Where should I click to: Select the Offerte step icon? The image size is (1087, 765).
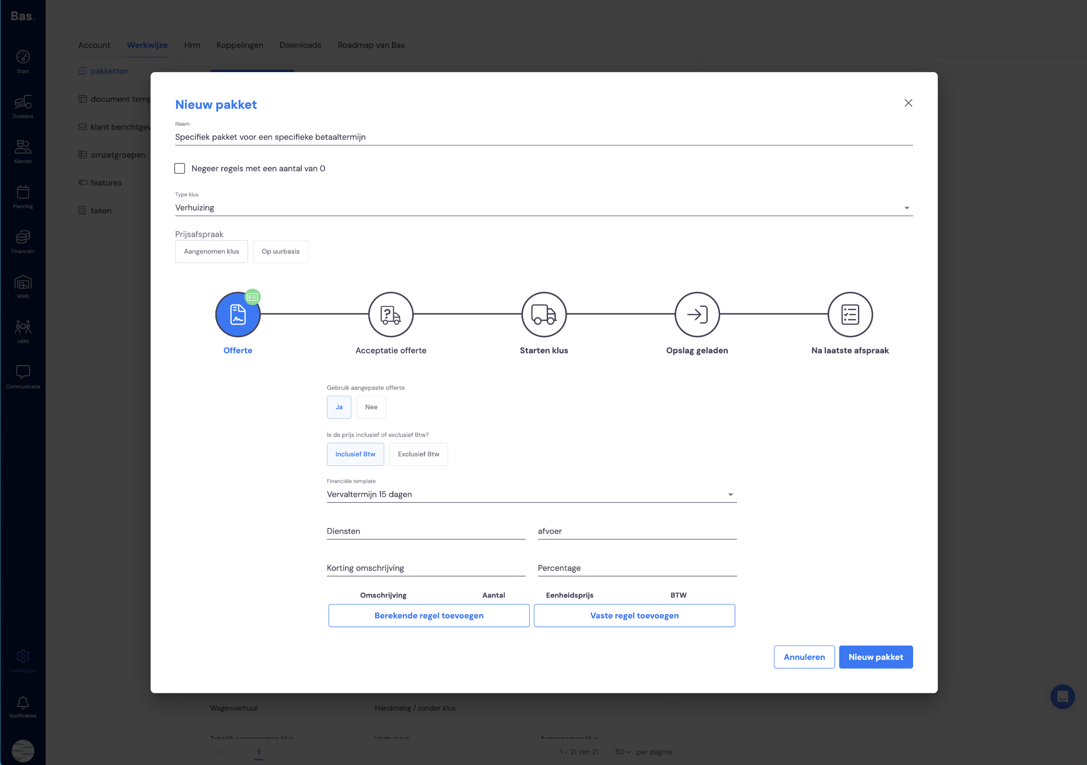(x=238, y=314)
